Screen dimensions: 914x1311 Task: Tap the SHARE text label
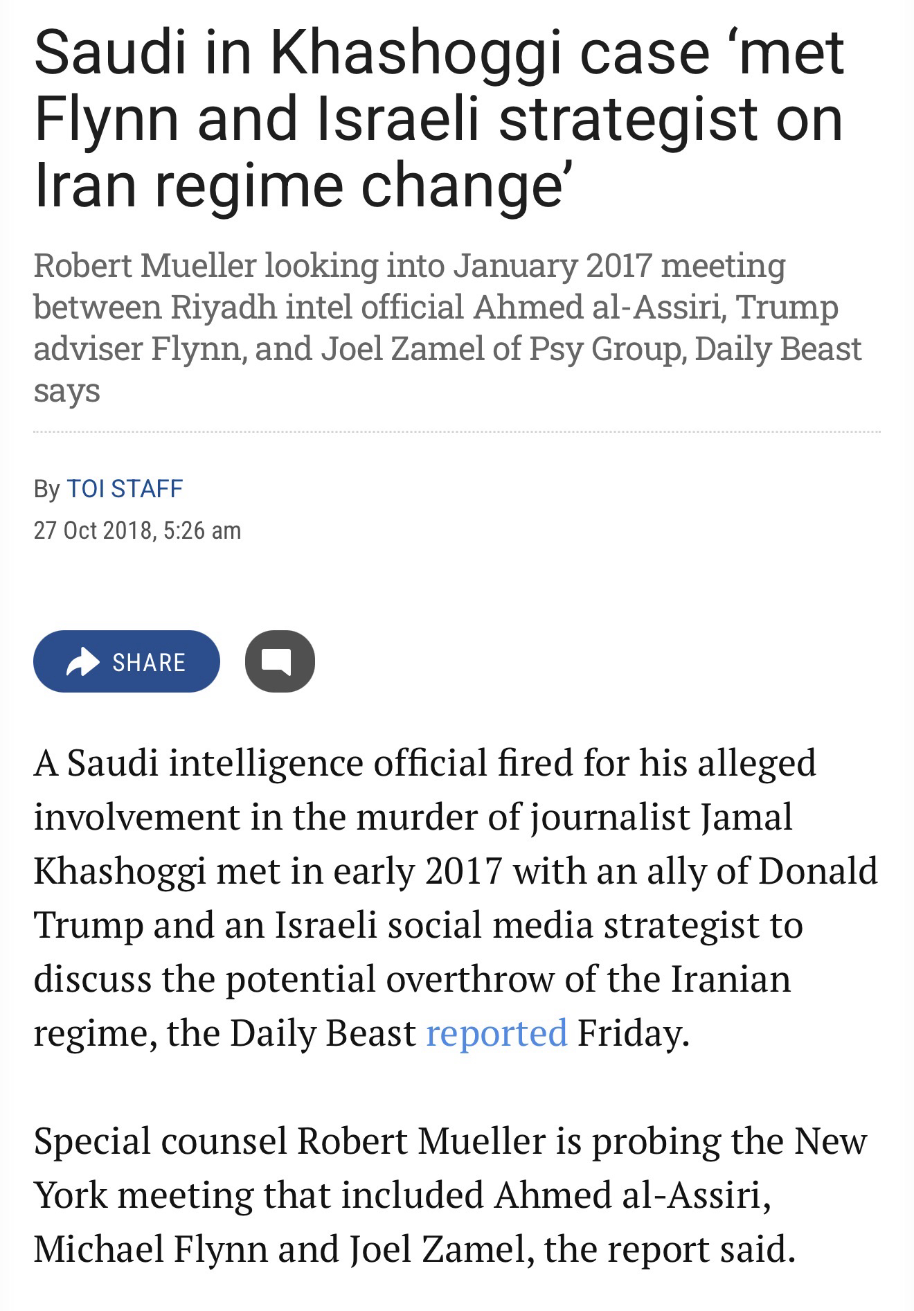tap(149, 663)
